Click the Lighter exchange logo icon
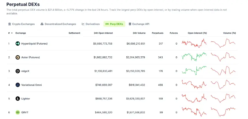 click(x=18, y=99)
